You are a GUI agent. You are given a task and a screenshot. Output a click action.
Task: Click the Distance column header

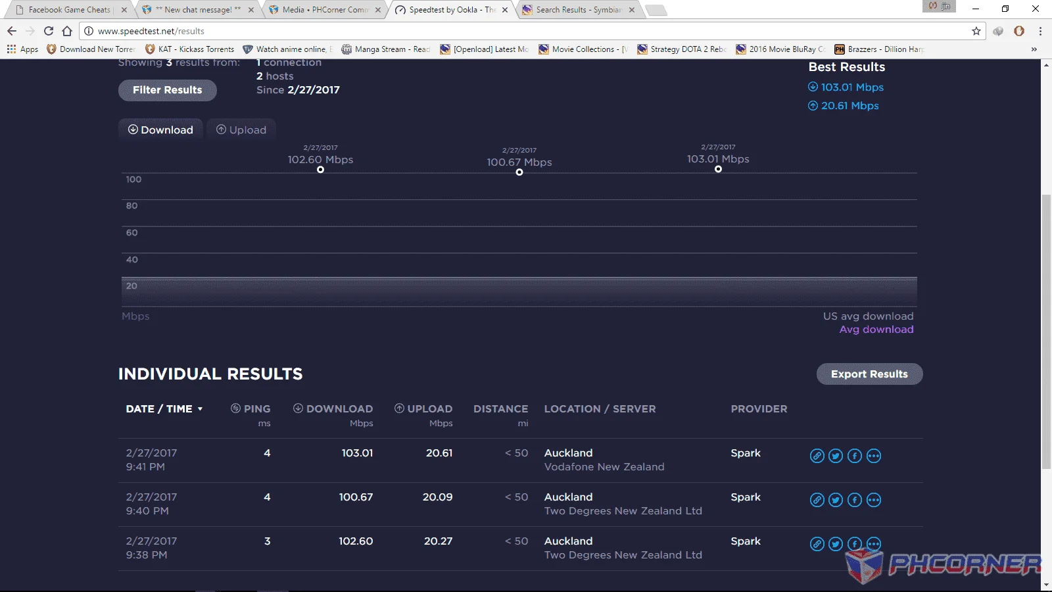[501, 409]
